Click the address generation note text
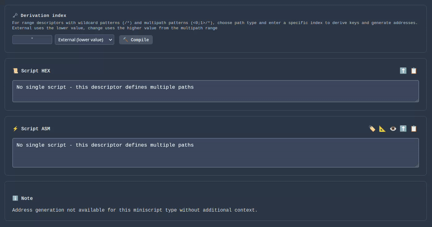Viewport: 432px width, 227px height. tap(135, 210)
